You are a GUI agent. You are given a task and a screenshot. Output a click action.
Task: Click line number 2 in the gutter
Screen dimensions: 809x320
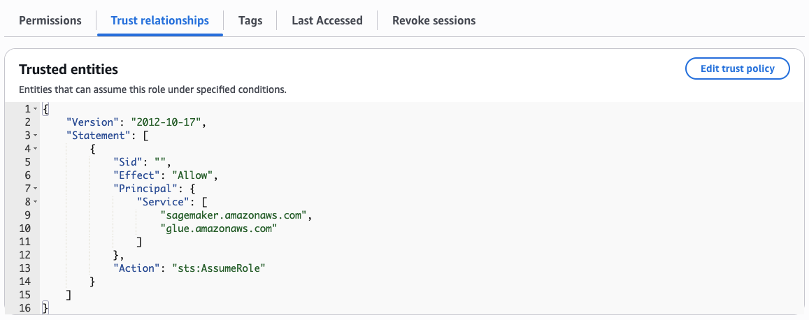tap(27, 122)
